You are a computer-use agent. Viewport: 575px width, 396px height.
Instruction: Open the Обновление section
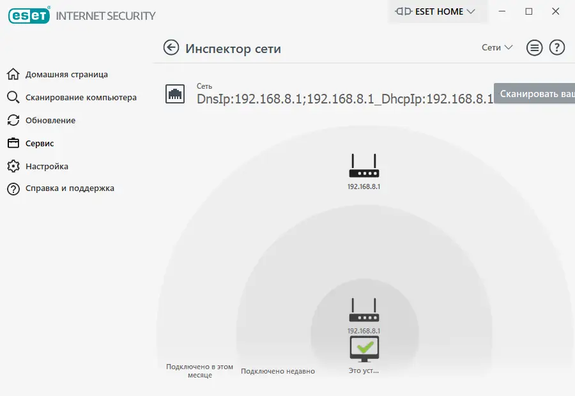(50, 121)
